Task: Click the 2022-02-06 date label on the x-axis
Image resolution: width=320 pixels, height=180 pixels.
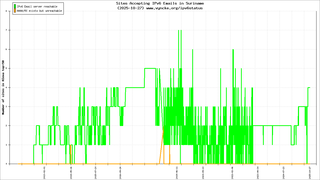Action: click(232, 171)
